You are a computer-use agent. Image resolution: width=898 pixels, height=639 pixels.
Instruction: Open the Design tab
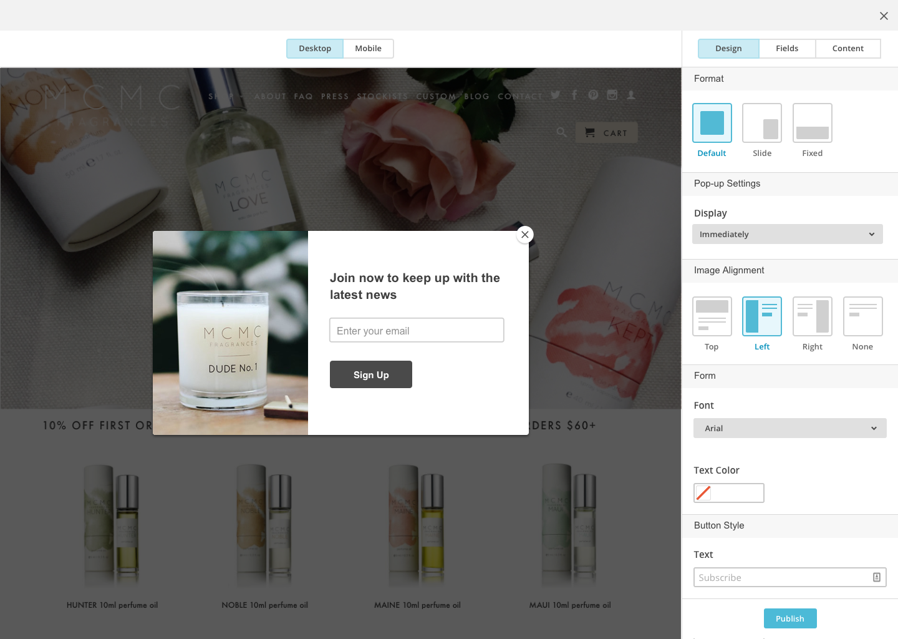click(728, 49)
